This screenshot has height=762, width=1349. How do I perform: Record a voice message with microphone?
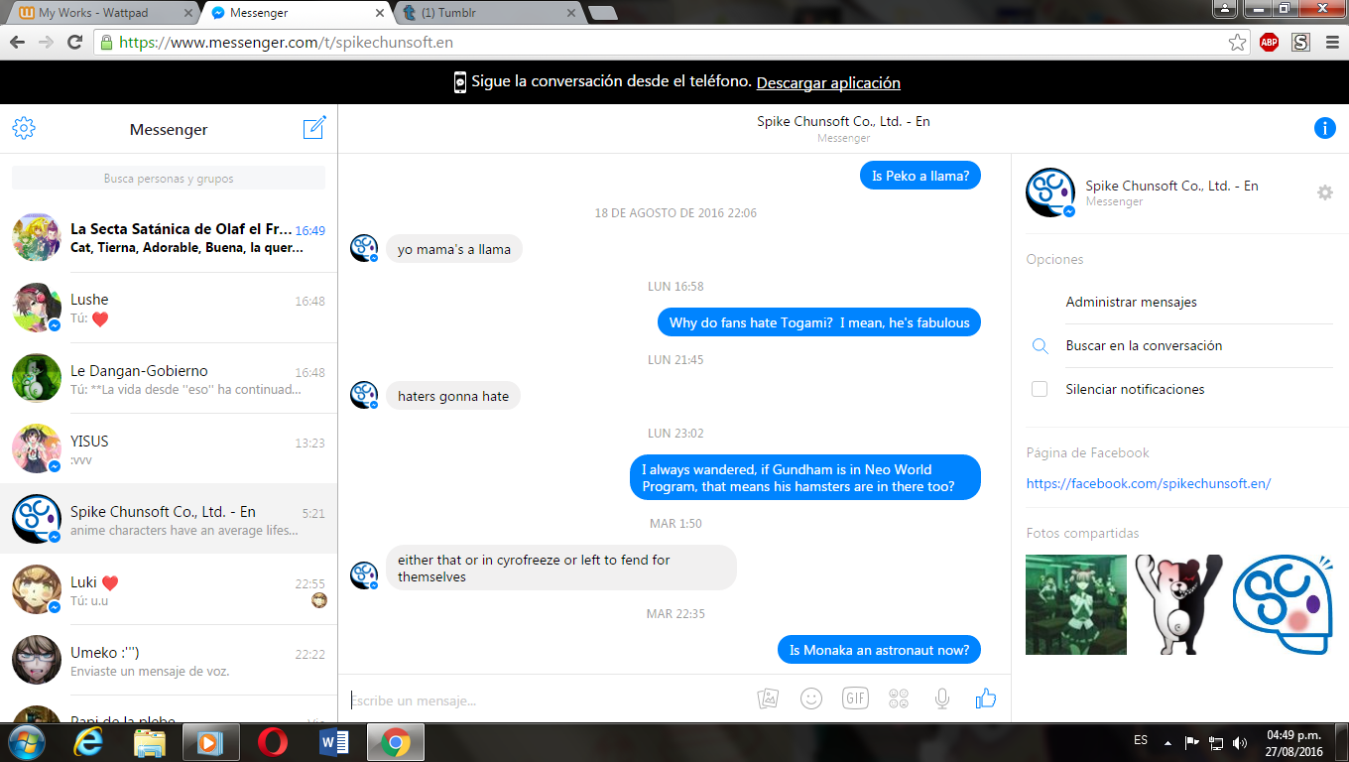coord(942,698)
